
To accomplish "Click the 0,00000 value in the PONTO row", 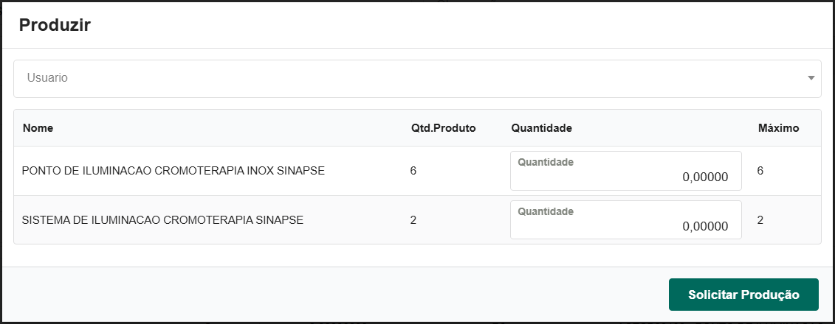I will click(x=705, y=177).
